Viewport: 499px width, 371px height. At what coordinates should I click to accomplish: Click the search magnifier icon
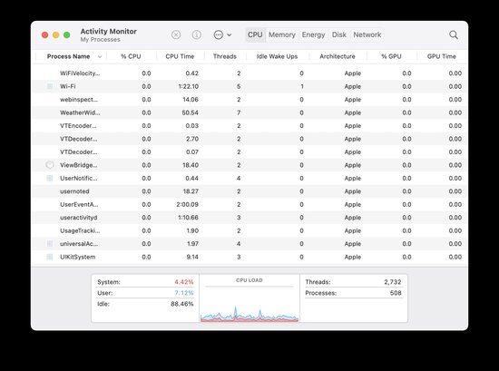coord(454,34)
